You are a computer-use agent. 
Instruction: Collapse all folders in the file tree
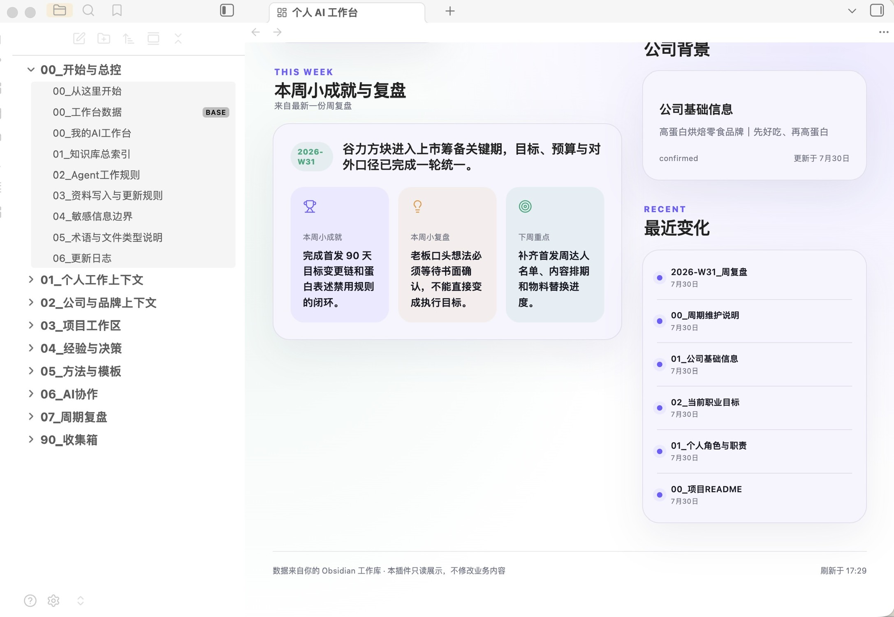coord(178,39)
